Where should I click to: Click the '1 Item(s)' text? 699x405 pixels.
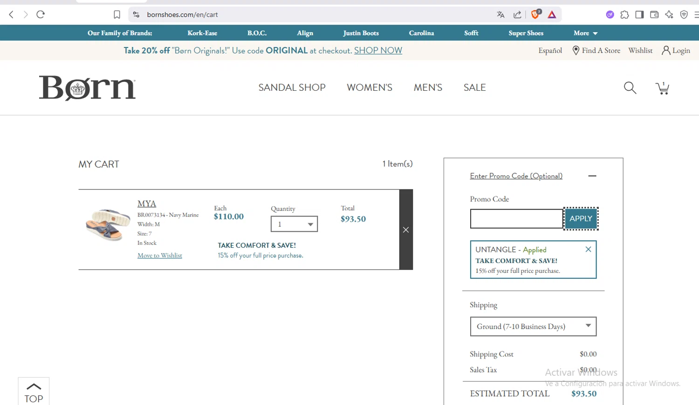397,164
